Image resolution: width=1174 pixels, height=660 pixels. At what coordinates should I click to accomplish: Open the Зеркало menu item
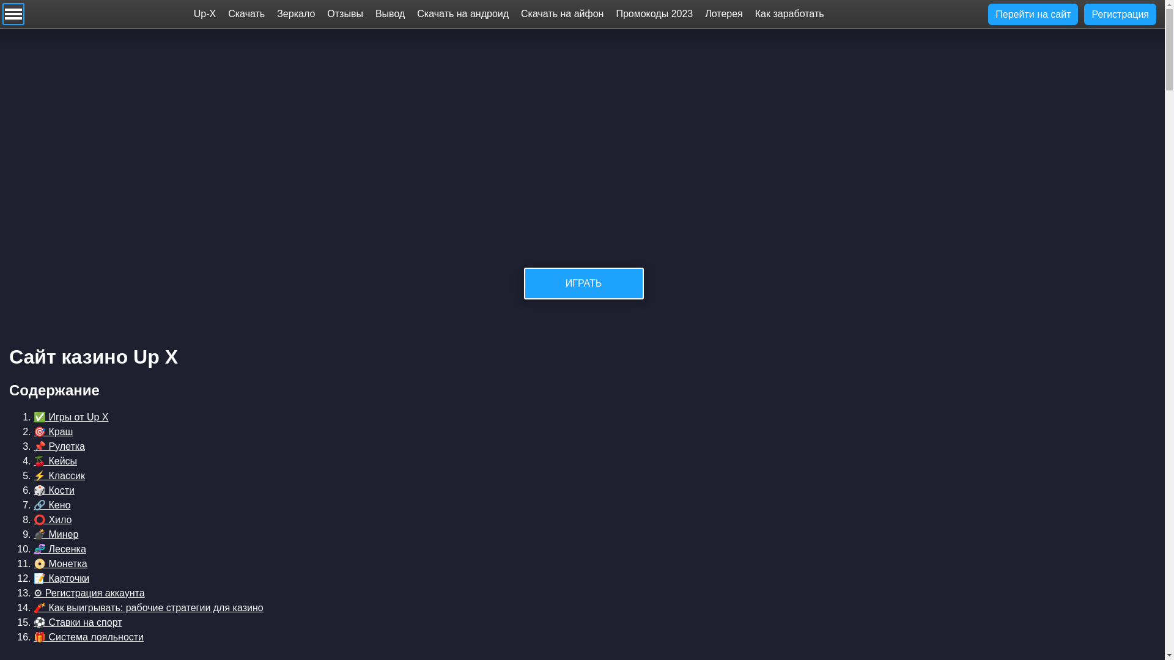tap(296, 14)
